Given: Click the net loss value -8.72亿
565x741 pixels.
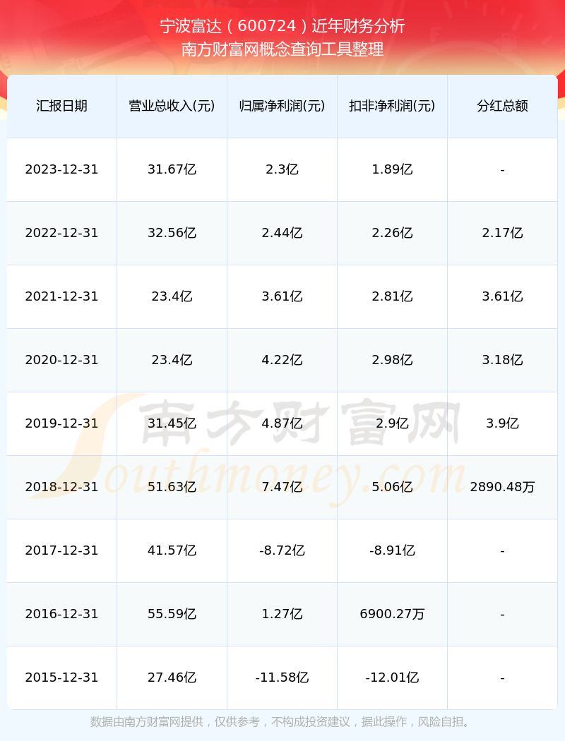Looking at the screenshot, I should pos(282,550).
